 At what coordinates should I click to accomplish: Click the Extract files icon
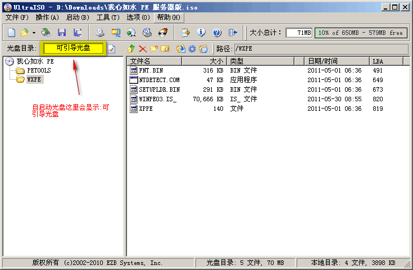(181, 49)
